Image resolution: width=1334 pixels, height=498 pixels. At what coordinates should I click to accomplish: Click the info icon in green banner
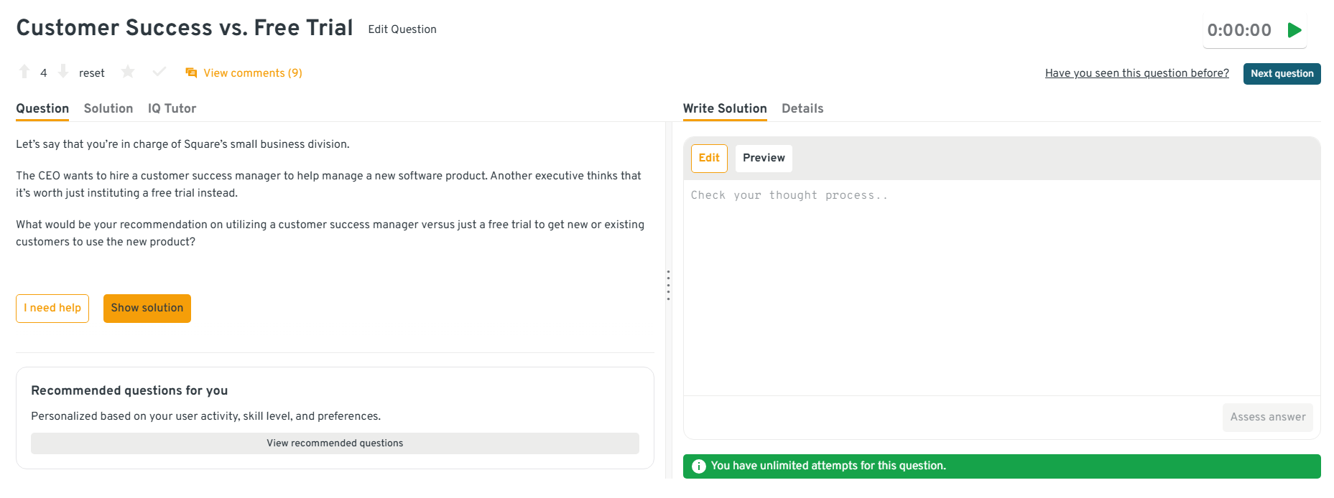click(x=698, y=466)
